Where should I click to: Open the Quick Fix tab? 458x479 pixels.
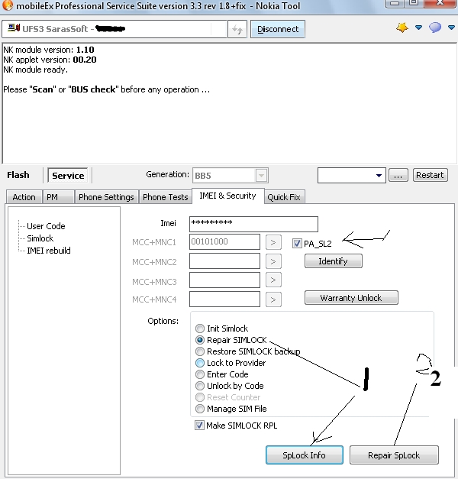[x=284, y=197]
